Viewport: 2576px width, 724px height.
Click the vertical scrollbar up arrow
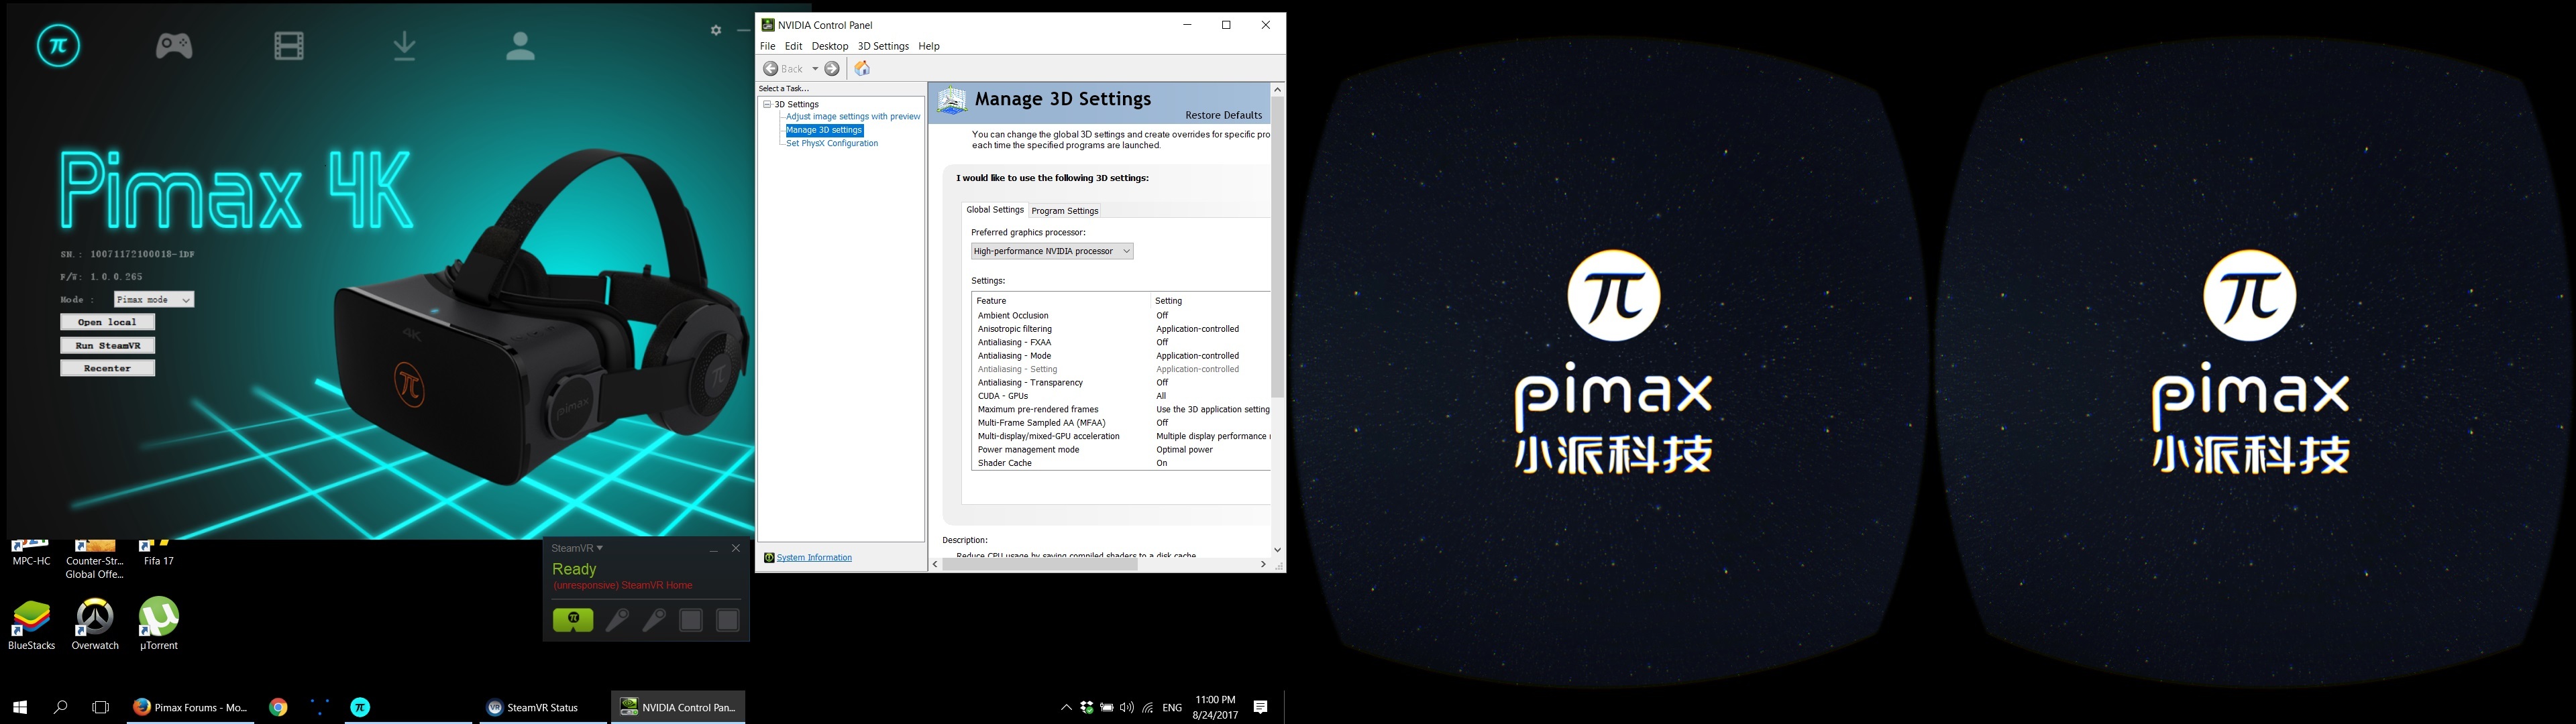[1277, 90]
